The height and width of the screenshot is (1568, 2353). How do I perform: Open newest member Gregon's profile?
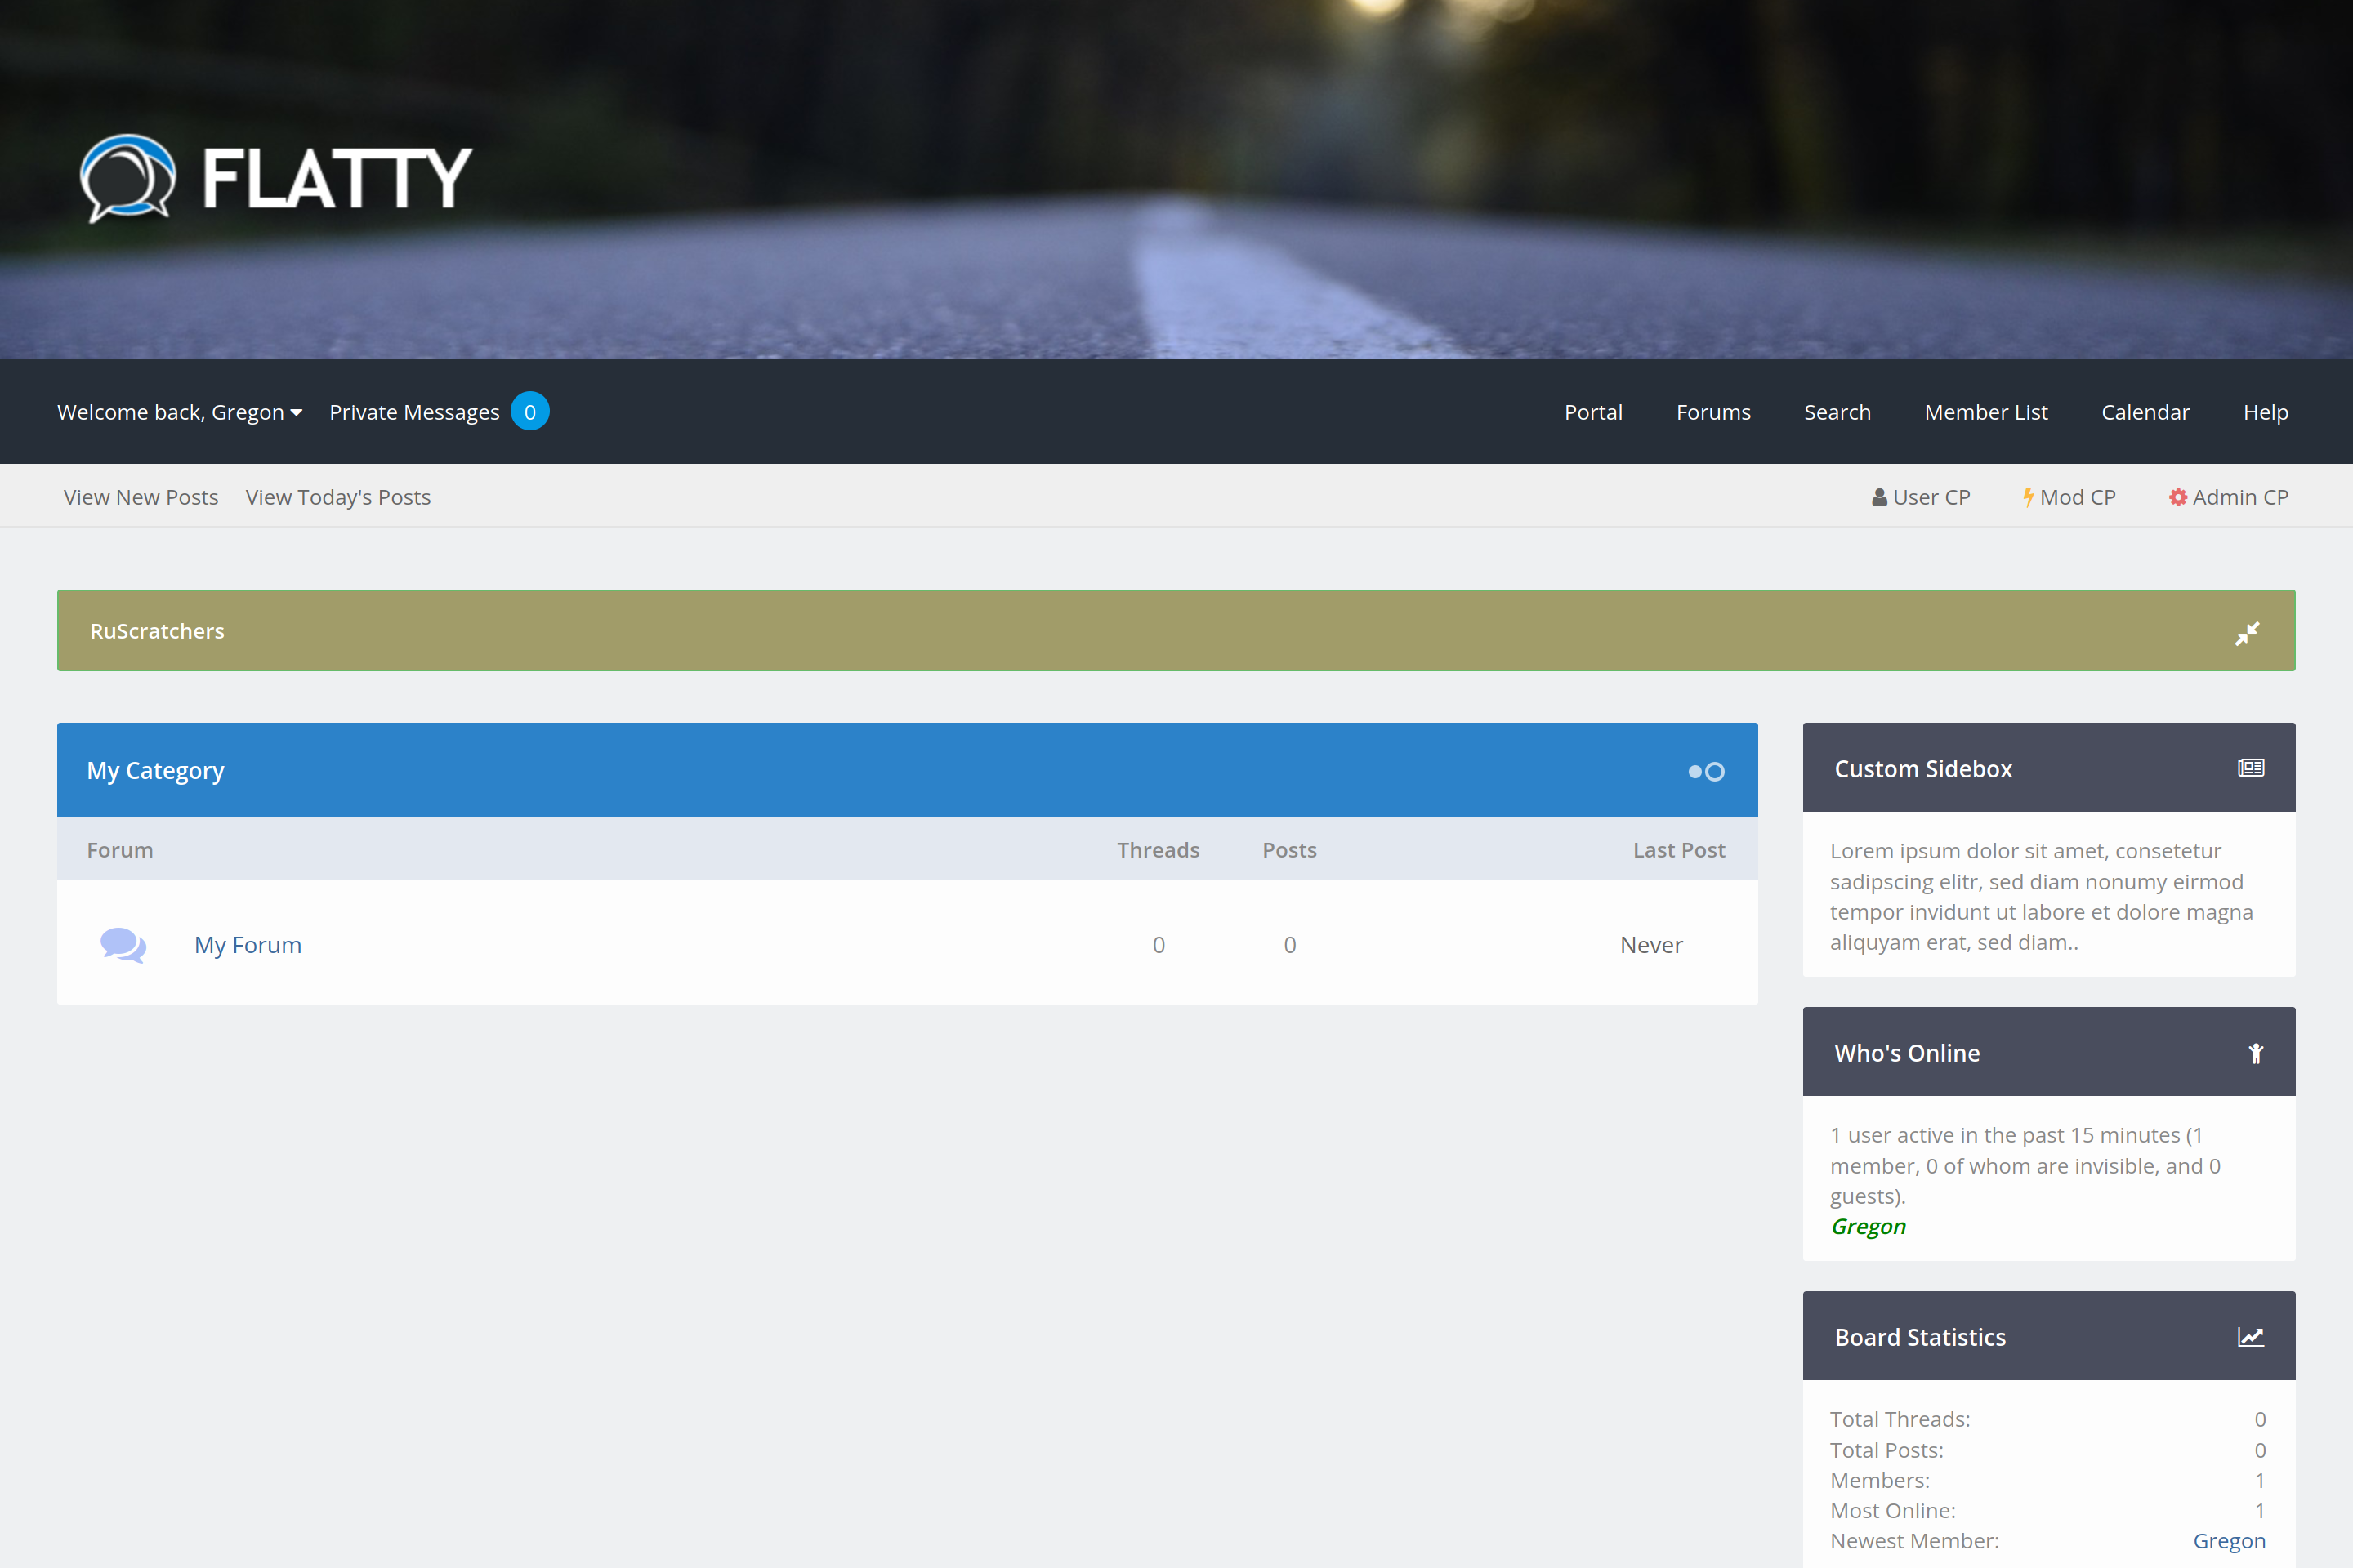tap(2228, 1541)
